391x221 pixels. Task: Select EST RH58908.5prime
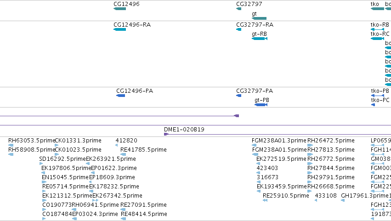31,150
